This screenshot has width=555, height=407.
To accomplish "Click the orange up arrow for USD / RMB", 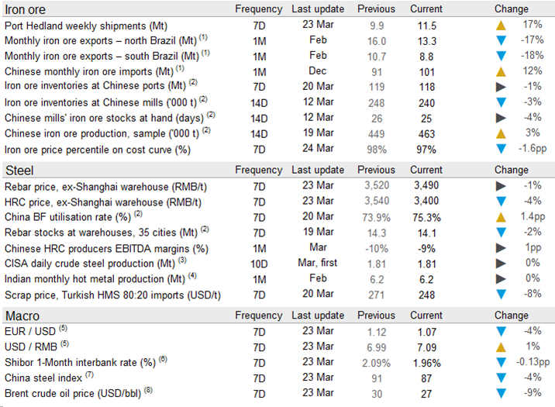I will [x=501, y=347].
